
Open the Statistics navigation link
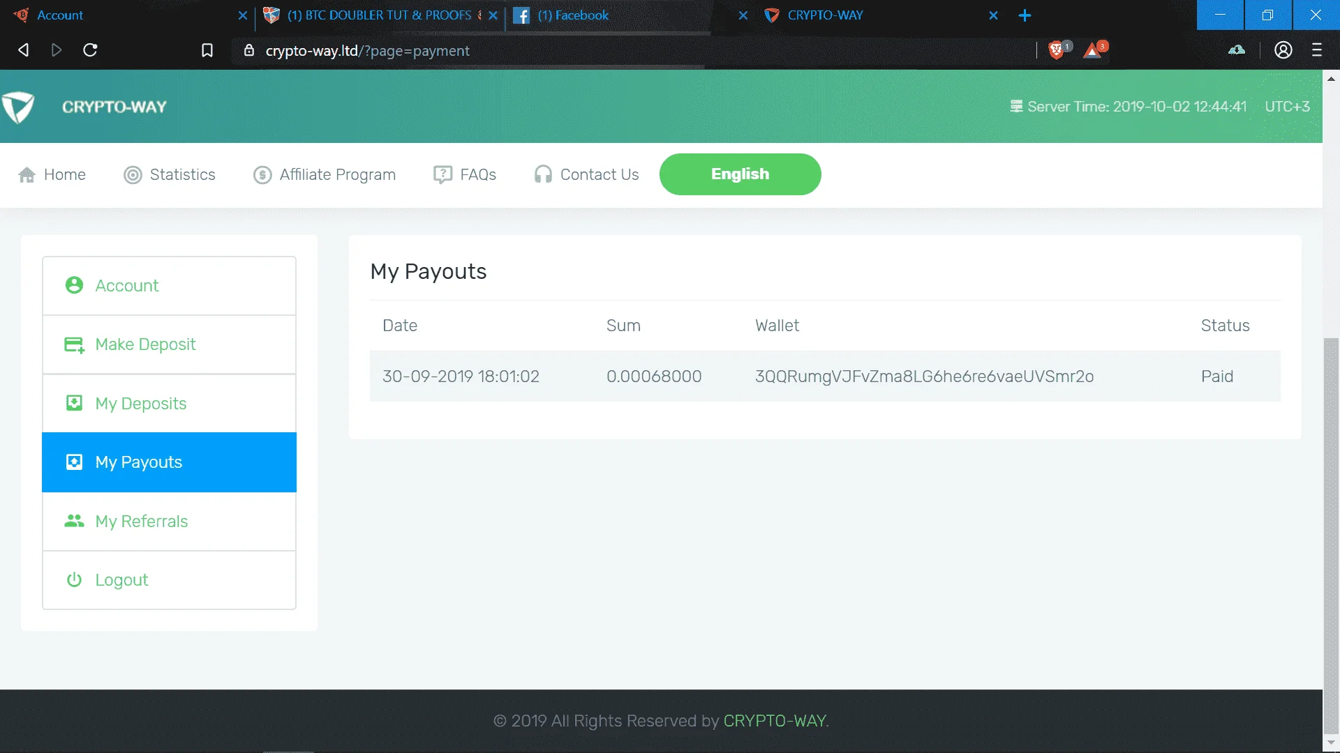[183, 174]
